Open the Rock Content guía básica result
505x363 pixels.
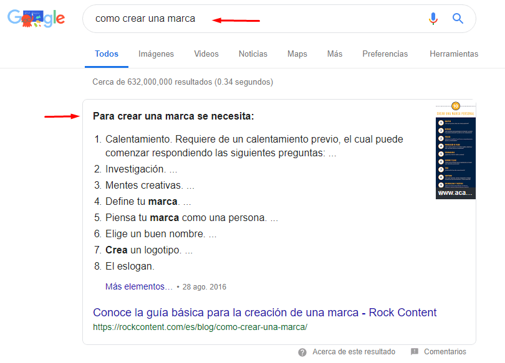point(265,313)
